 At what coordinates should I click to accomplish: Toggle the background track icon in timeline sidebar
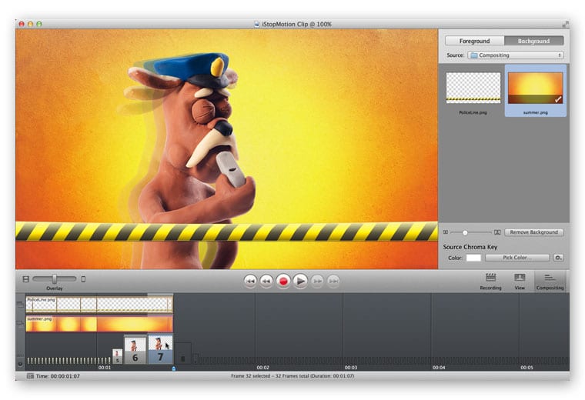click(20, 324)
